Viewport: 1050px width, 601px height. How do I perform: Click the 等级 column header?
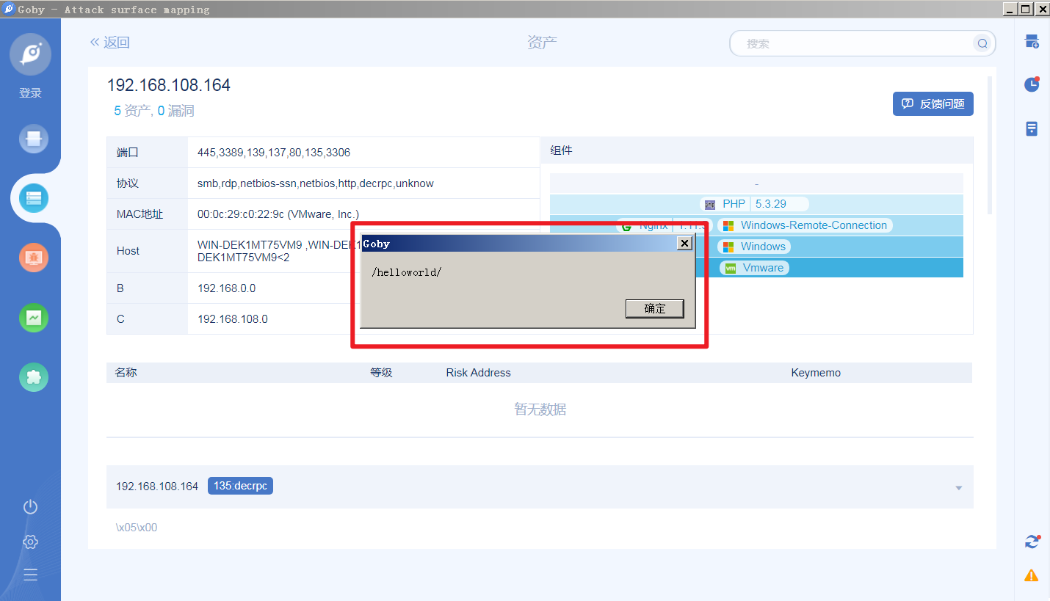tap(381, 373)
